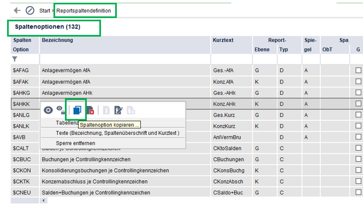Click the Report-Ebene column header

(265, 49)
